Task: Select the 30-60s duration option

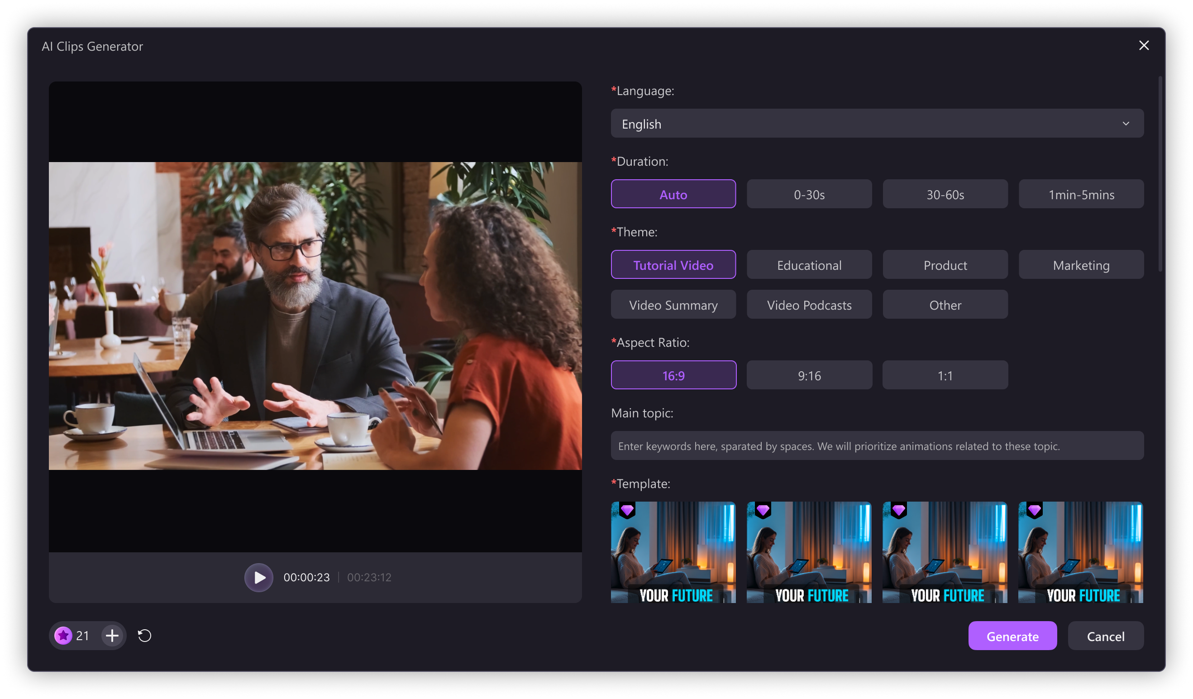Action: (x=944, y=194)
